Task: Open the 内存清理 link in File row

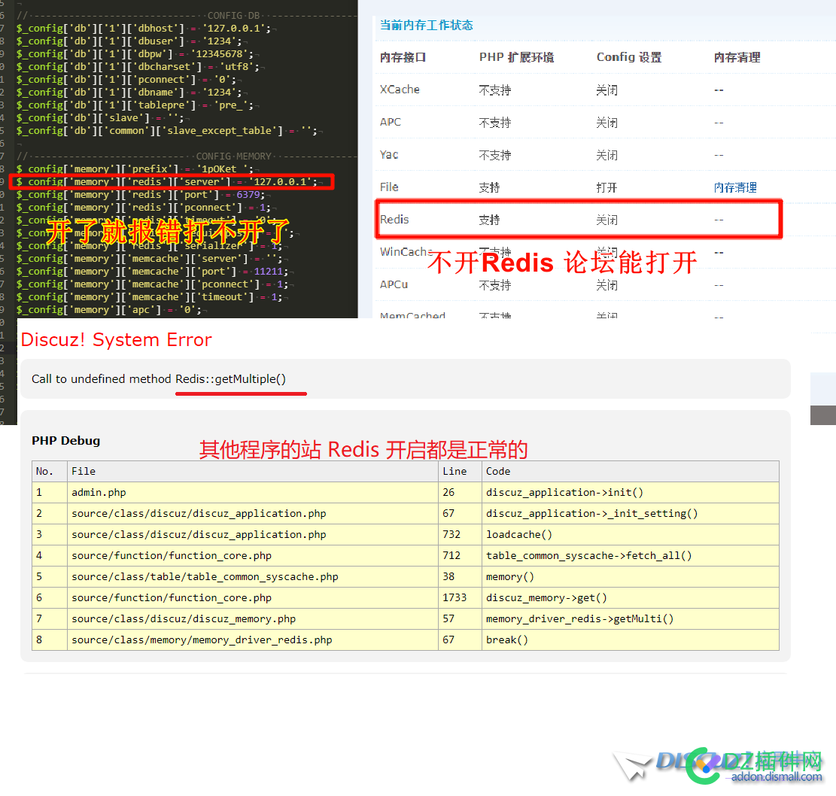Action: click(735, 187)
